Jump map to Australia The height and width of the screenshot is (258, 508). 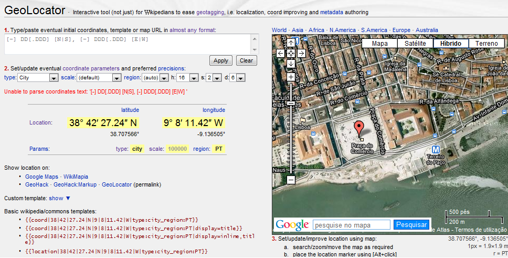[427, 30]
